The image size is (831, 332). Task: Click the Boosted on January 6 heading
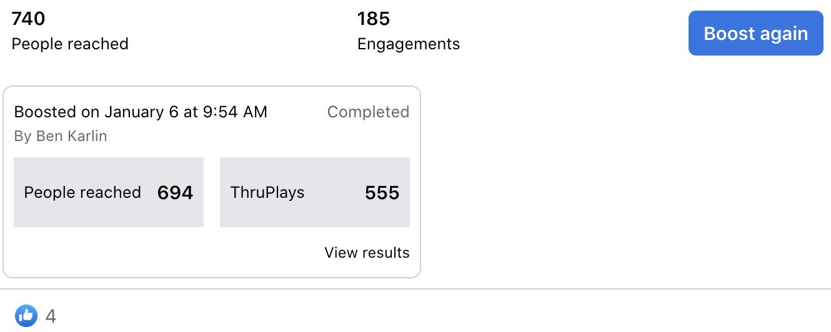(141, 112)
